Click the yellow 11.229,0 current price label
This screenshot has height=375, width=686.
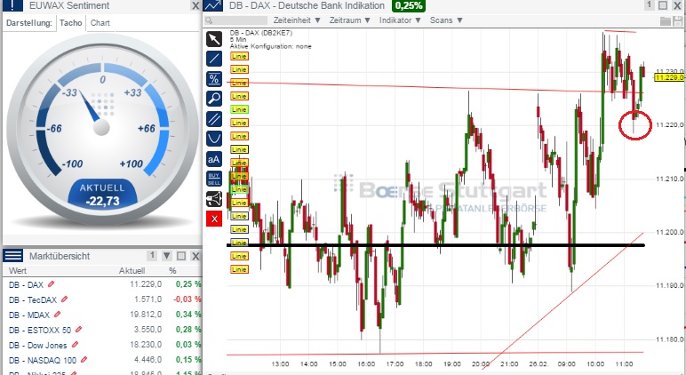[669, 77]
